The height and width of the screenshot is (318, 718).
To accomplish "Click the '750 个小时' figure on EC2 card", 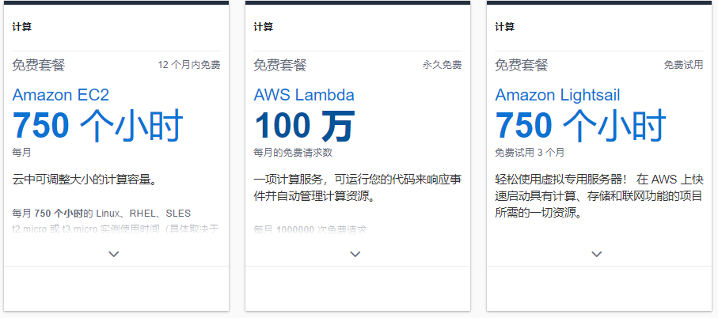I will click(x=98, y=125).
